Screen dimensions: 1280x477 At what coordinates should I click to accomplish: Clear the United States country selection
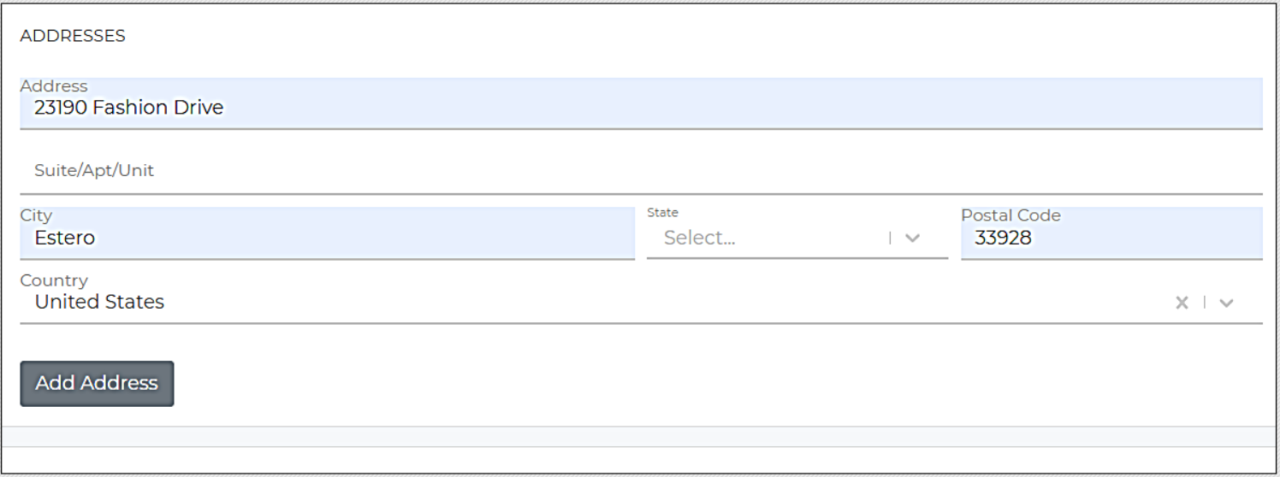pos(1182,303)
